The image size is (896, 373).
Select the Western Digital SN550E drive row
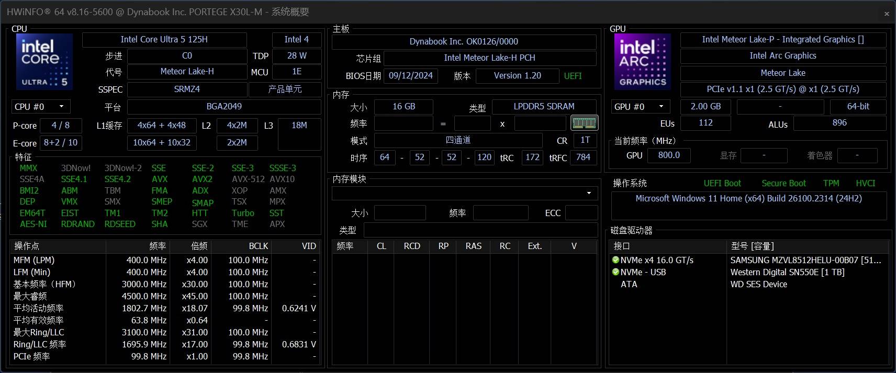pyautogui.click(x=787, y=272)
